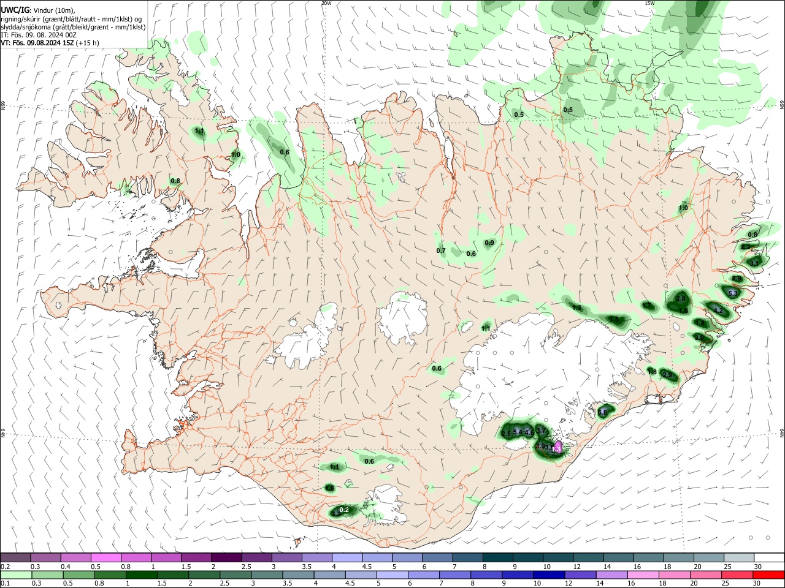785x588 pixels.
Task: Click the 0.9 precipitation value on the map
Action: 489,243
